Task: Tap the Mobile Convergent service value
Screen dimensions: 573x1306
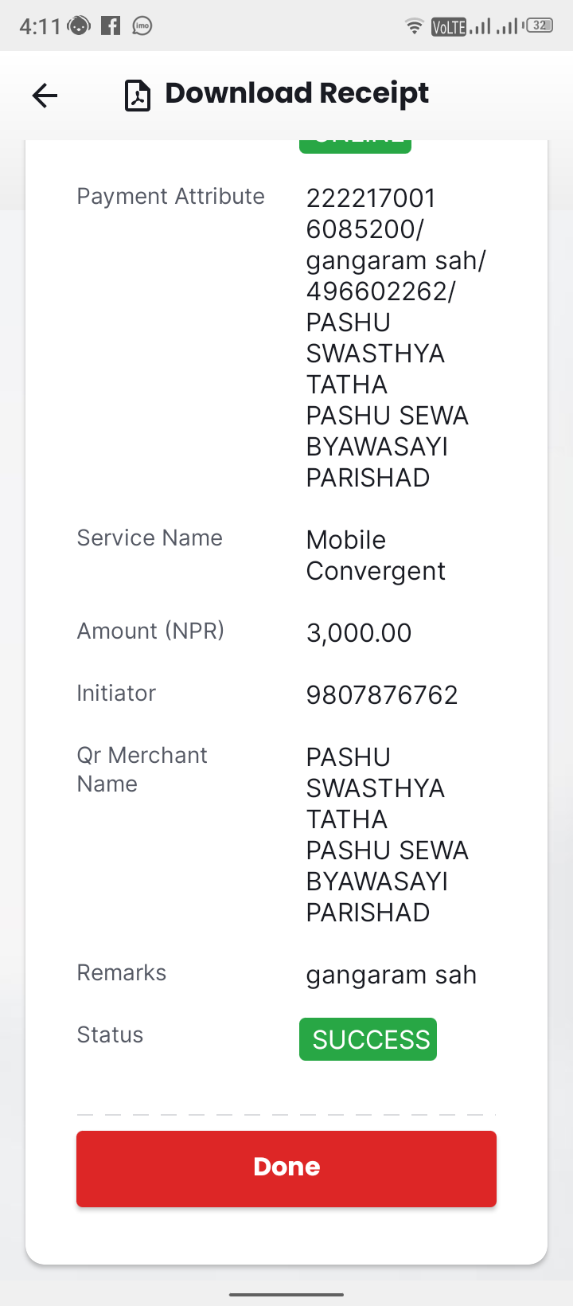Action: pyautogui.click(x=376, y=555)
